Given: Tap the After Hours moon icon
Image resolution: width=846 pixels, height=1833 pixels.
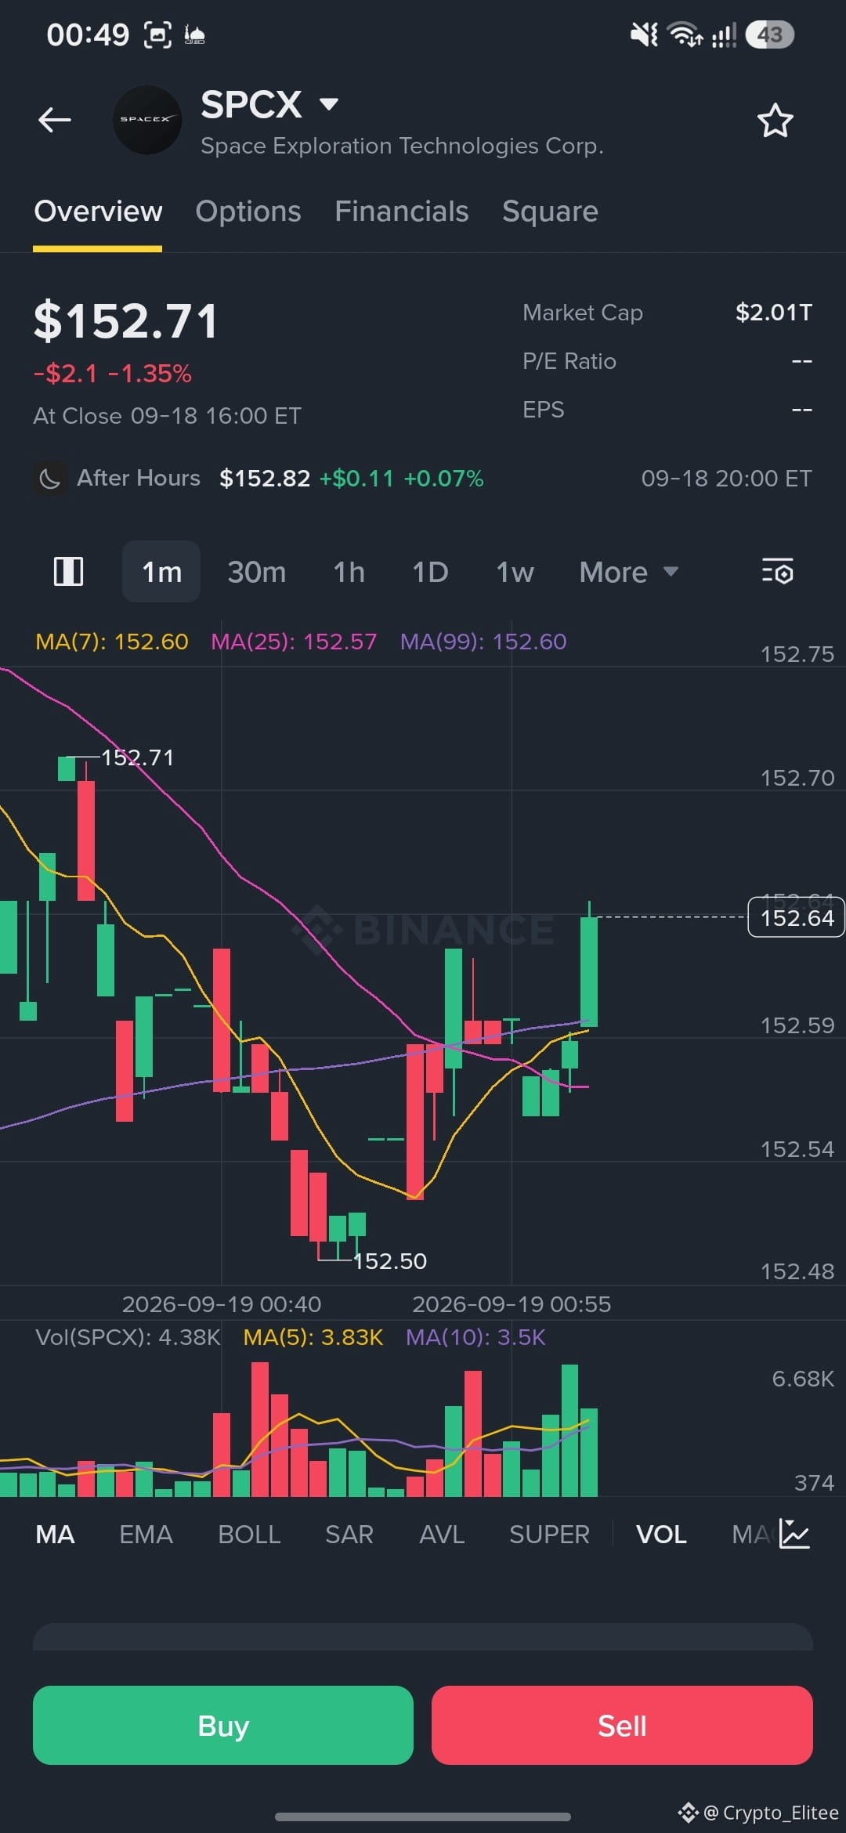Looking at the screenshot, I should (49, 479).
